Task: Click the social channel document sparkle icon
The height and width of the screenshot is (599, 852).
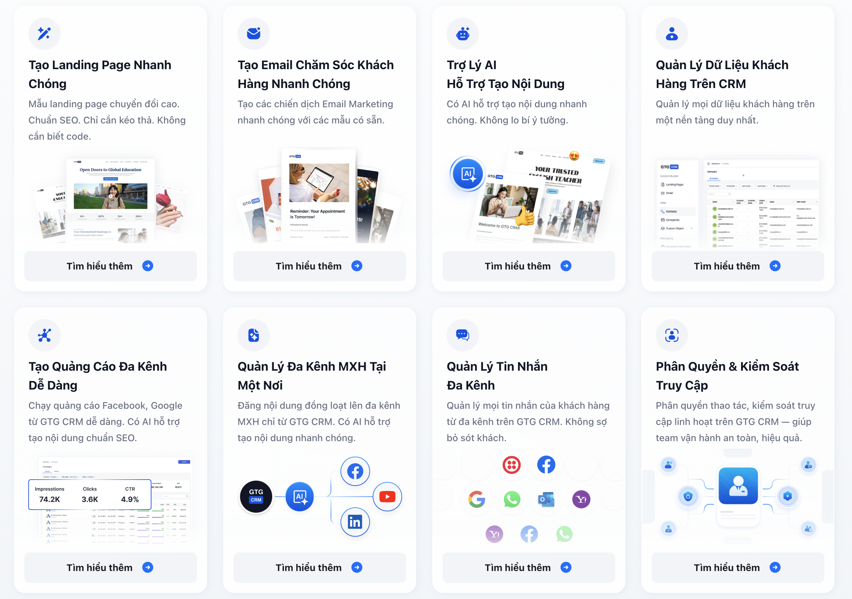Action: click(x=253, y=335)
